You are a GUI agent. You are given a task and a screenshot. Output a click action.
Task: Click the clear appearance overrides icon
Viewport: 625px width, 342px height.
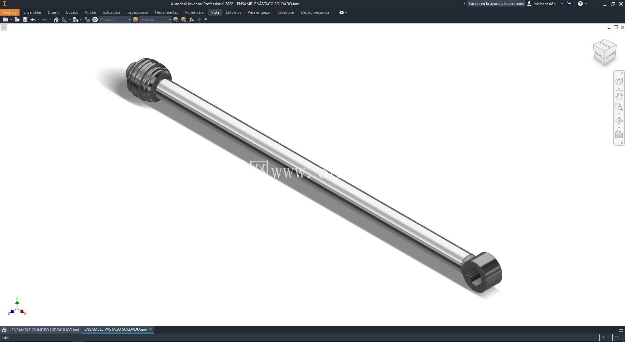184,20
